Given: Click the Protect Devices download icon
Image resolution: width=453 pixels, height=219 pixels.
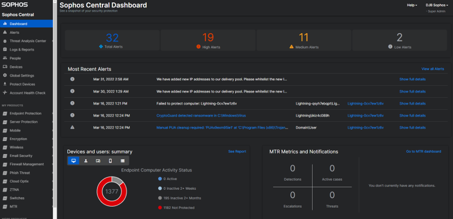Looking at the screenshot, I should [x=5, y=84].
